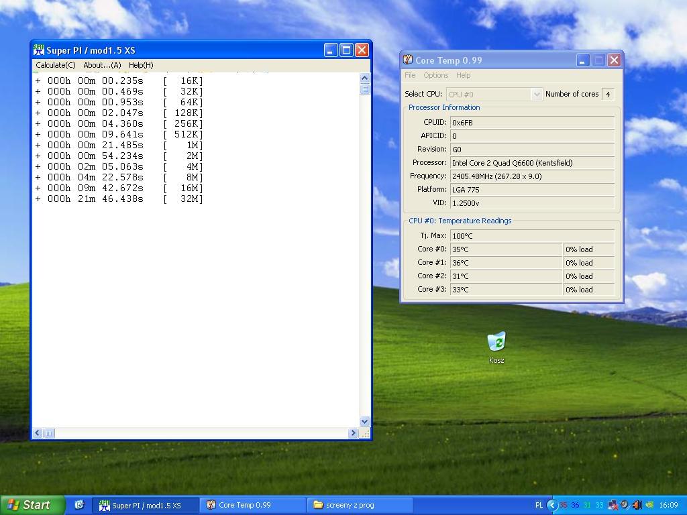Click the Core #0 temperature tray icon

pos(564,505)
